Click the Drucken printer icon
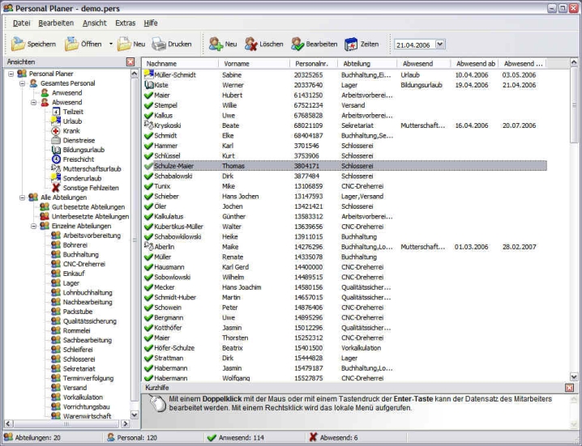The image size is (582, 446). click(x=159, y=45)
